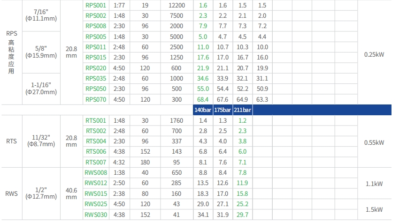This screenshot has height=223, width=399.
Task: Select the RTS002 model cell
Action: [96, 131]
